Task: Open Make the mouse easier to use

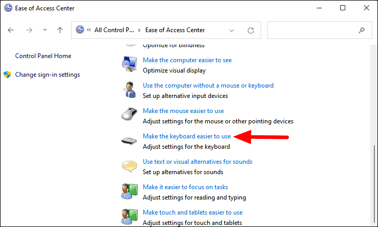Action: (x=183, y=111)
